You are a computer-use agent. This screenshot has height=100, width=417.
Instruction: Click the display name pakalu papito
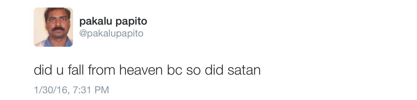tap(113, 21)
